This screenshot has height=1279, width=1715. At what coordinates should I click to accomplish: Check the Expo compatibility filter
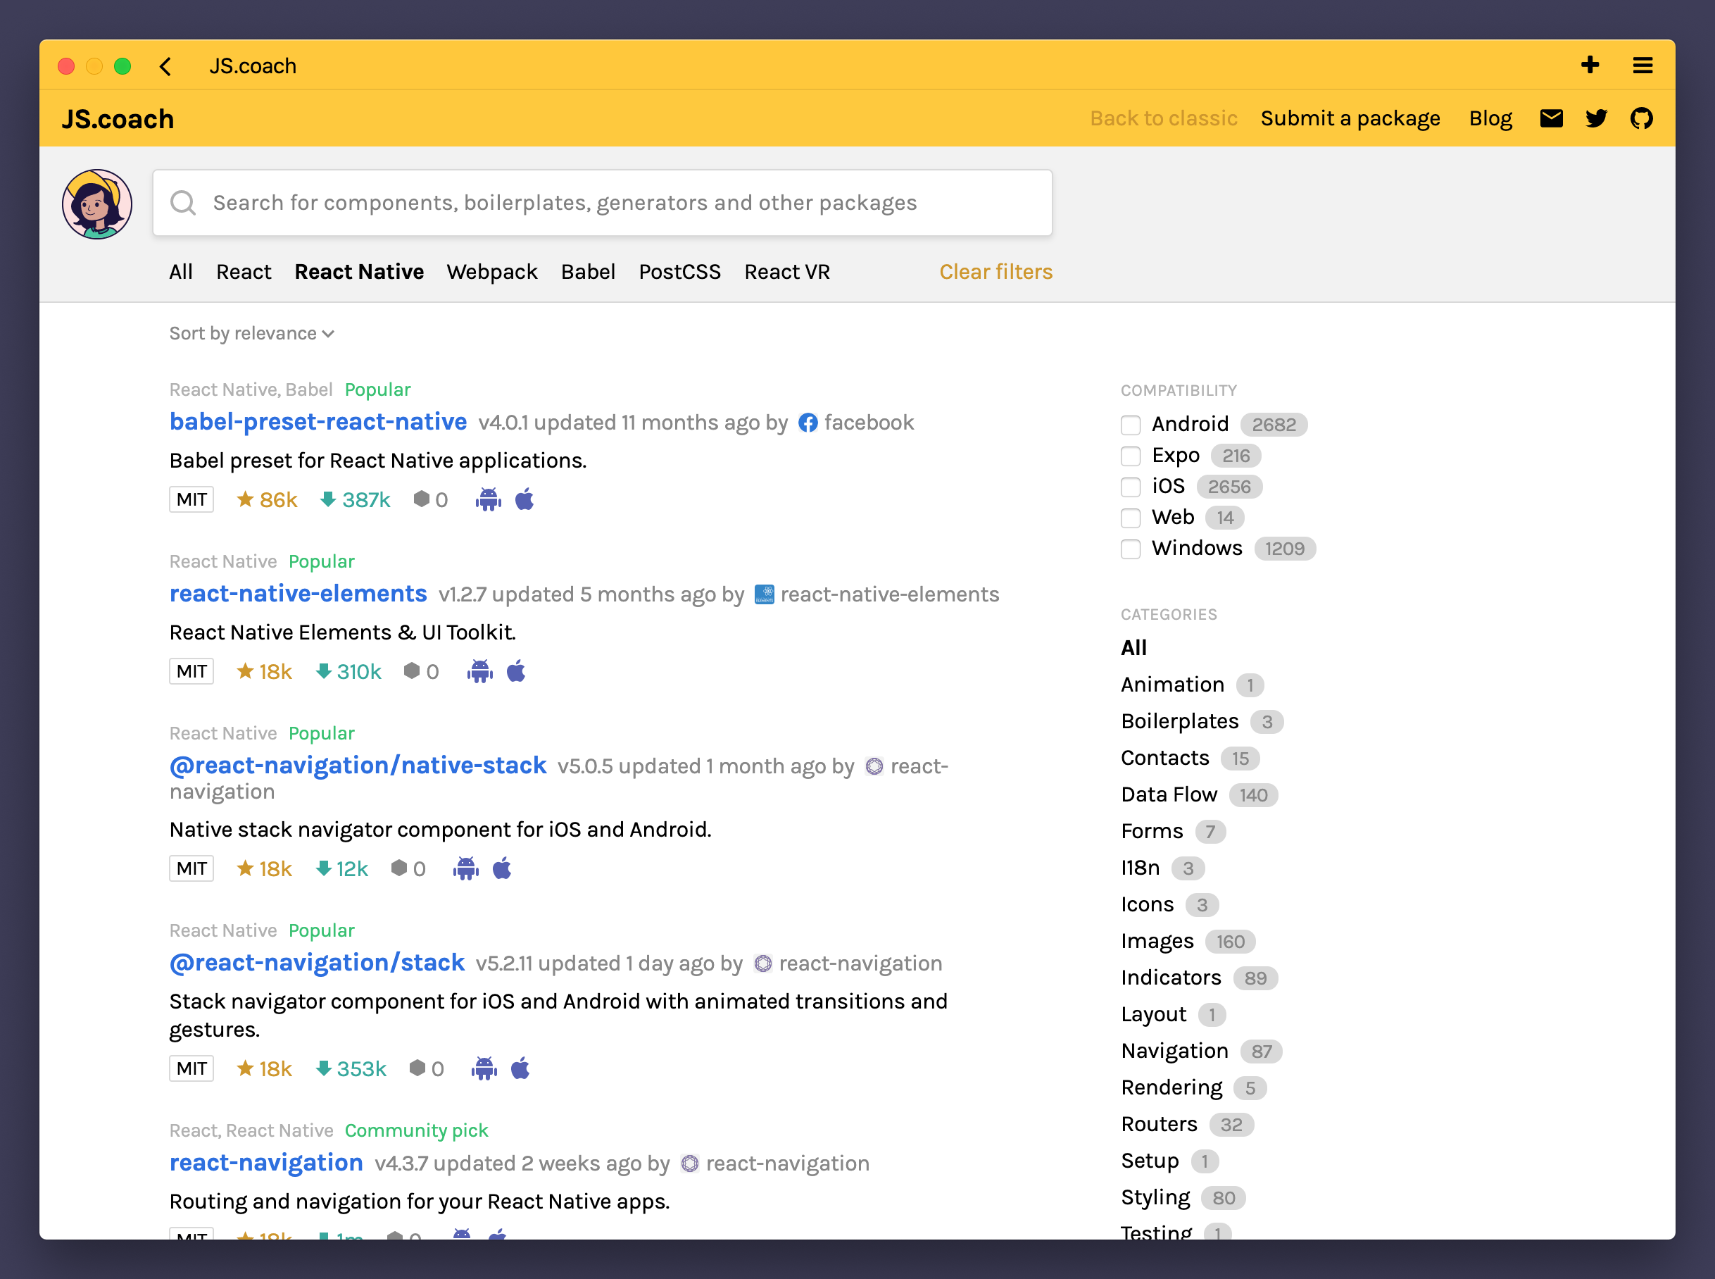click(x=1131, y=456)
